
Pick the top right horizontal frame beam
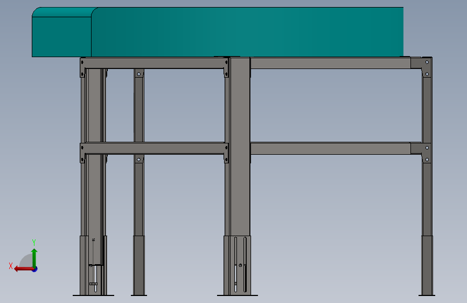click(x=331, y=63)
